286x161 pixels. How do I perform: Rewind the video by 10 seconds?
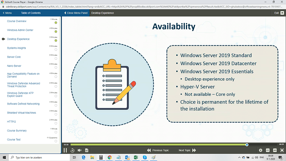(x=73, y=150)
